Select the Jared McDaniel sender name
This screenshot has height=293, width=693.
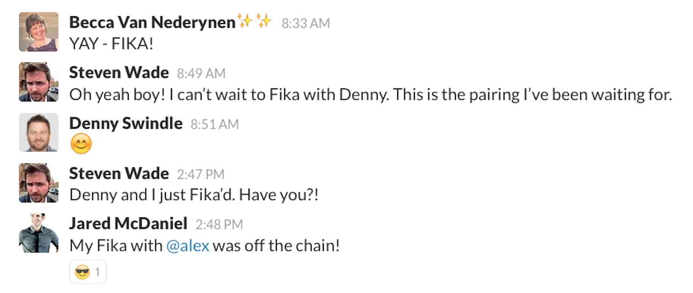pos(128,224)
